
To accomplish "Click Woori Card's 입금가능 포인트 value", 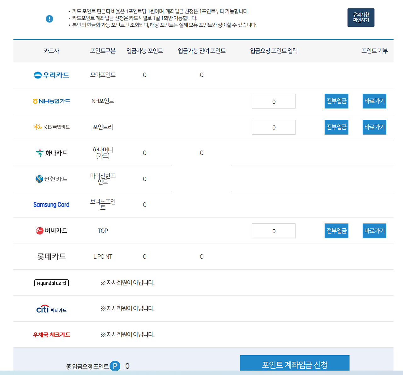I will coord(145,75).
